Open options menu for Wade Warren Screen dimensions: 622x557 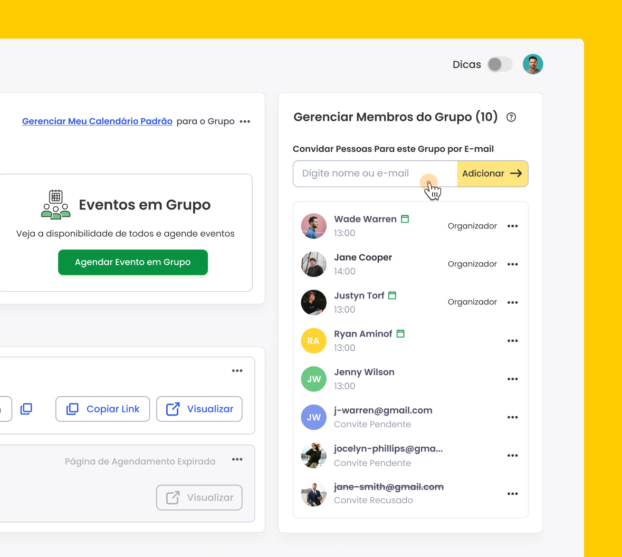click(512, 226)
